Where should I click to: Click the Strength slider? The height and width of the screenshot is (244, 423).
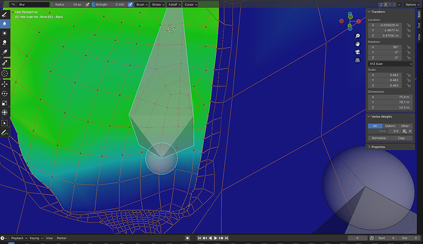(x=110, y=4)
